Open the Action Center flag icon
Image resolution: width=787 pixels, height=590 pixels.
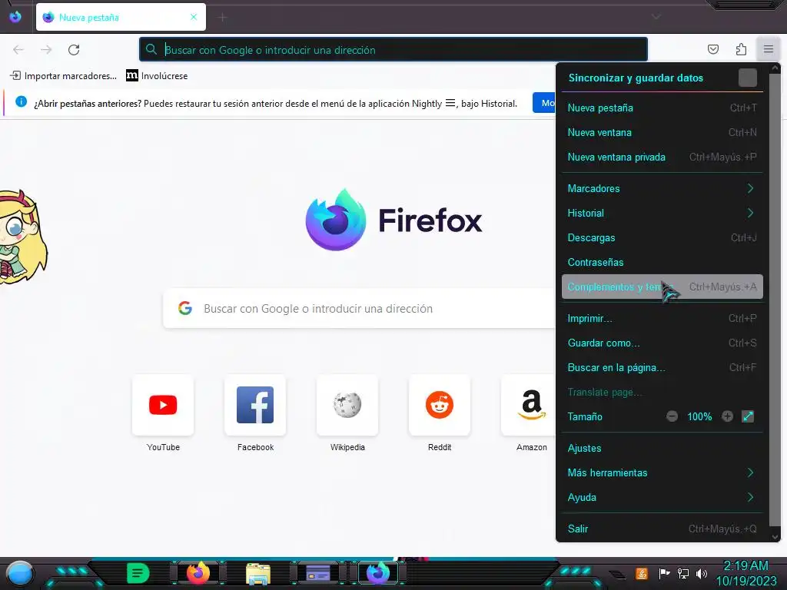click(x=664, y=573)
